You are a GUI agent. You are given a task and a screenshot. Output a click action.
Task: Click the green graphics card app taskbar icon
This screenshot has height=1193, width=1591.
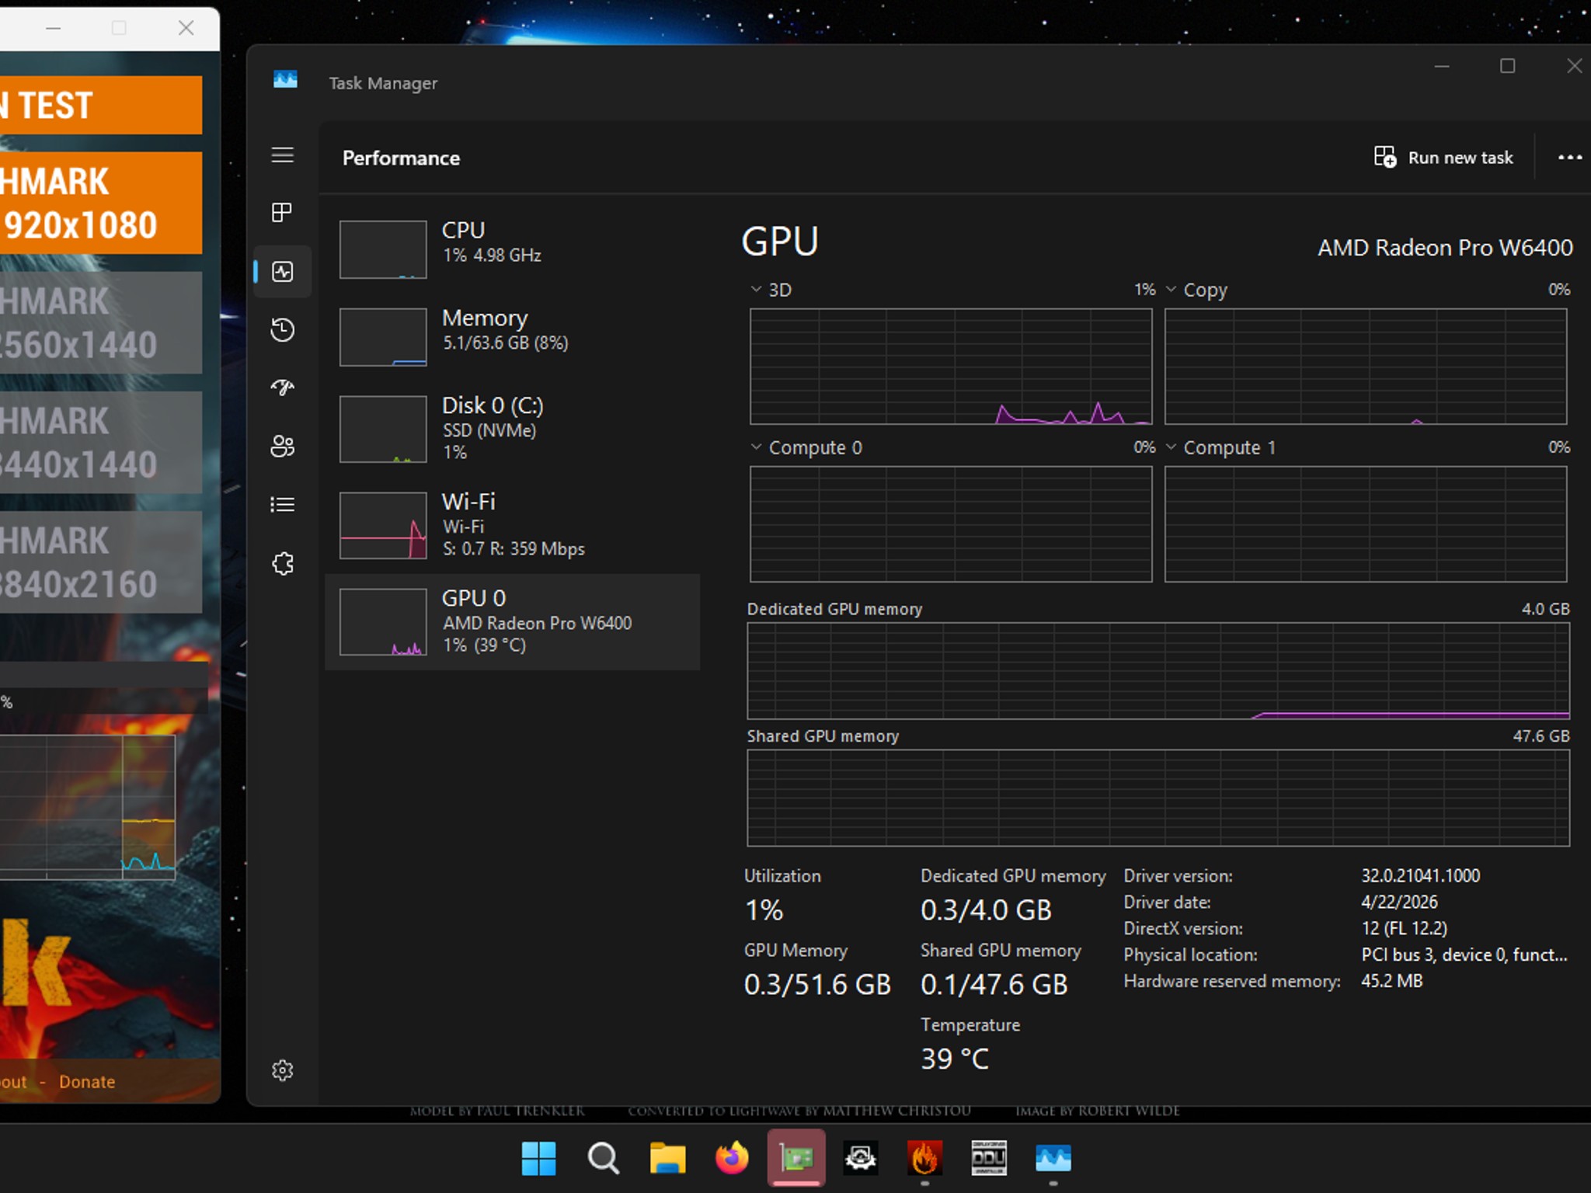pos(796,1159)
